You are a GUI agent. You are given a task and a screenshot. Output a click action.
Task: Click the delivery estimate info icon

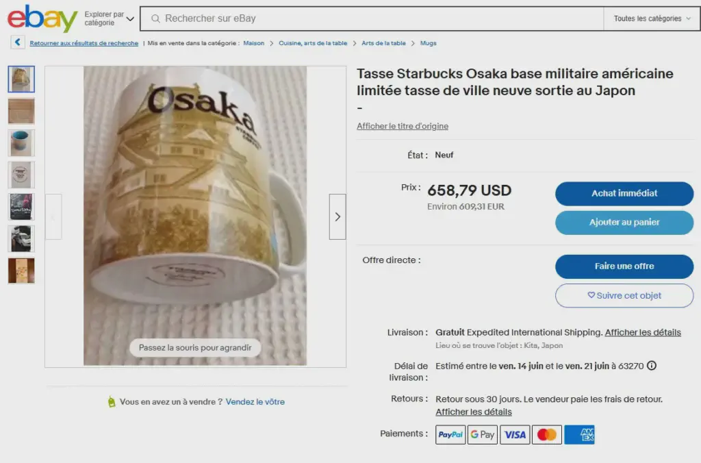[652, 366]
